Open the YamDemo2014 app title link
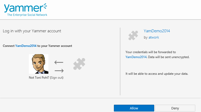This screenshot has width=201, height=112. tap(157, 31)
